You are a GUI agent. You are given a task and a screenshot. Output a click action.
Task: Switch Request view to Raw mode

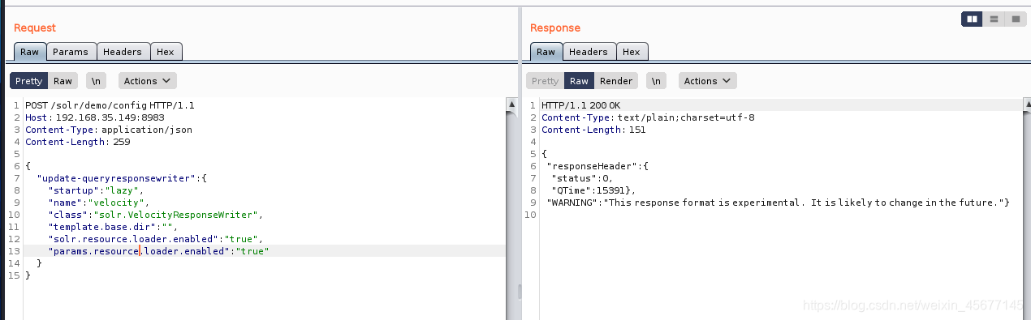click(x=63, y=81)
